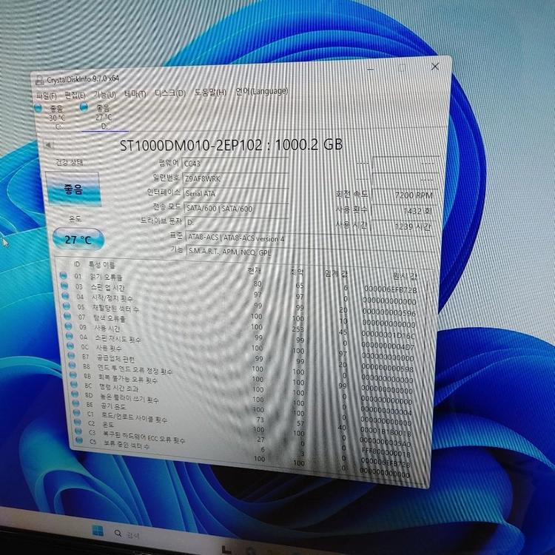
Task: Click status circle for BC 명령 시간 초과
Action: click(74, 384)
